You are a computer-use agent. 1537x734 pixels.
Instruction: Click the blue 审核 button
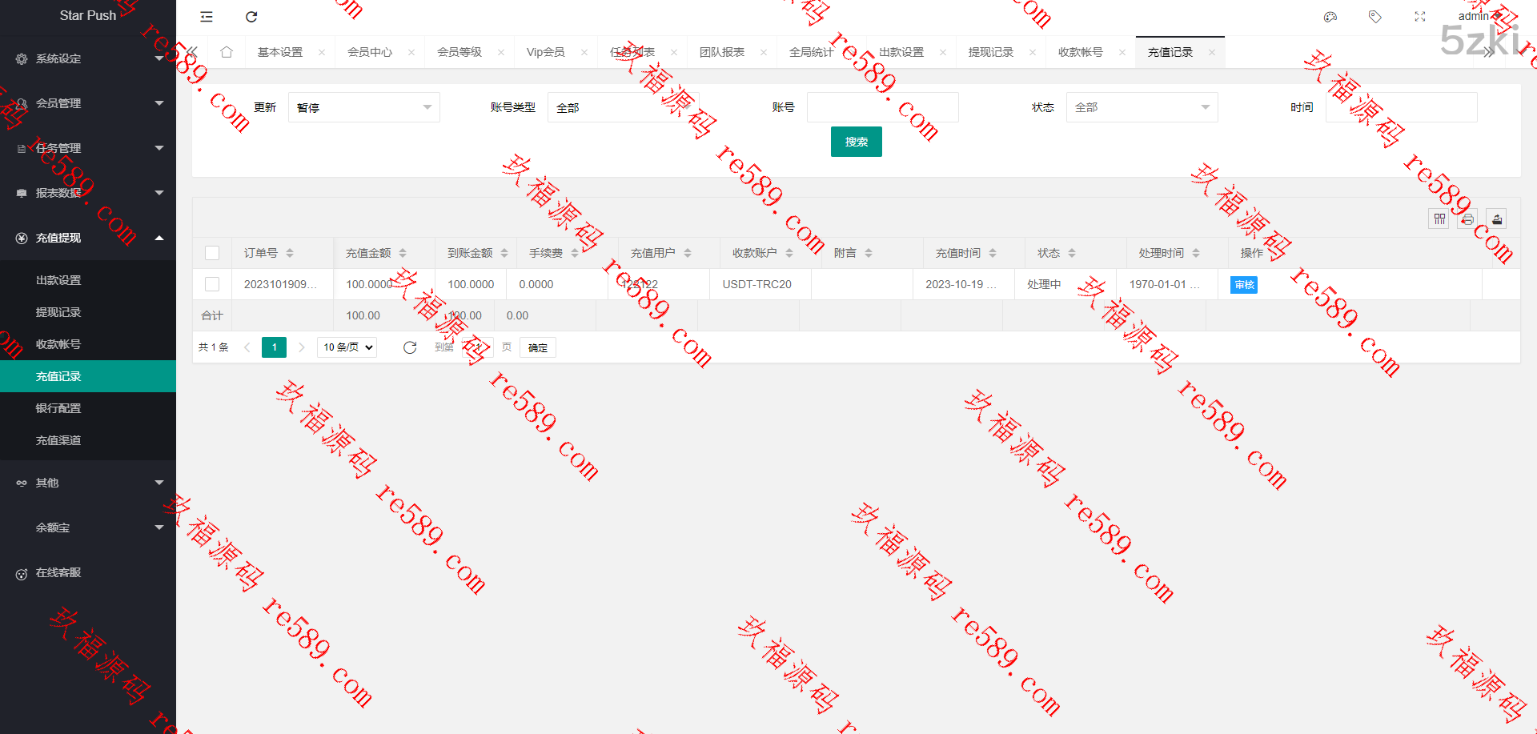tap(1244, 285)
